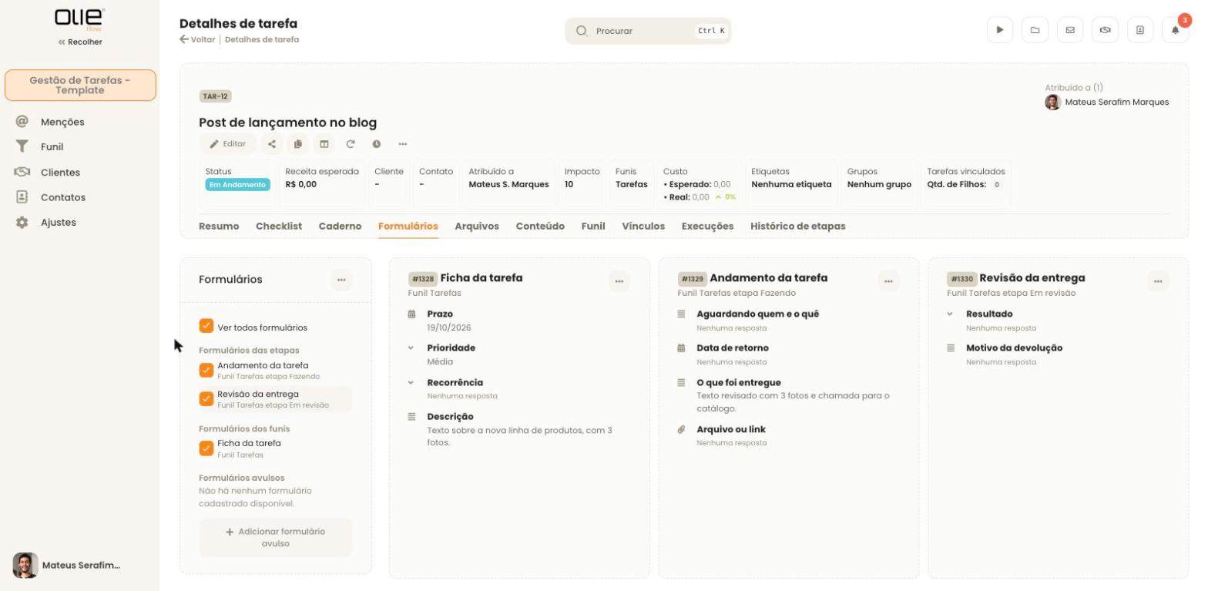Screen dimensions: 1208x591
Task: Click the Em Andamento status badge
Action: [x=238, y=185]
